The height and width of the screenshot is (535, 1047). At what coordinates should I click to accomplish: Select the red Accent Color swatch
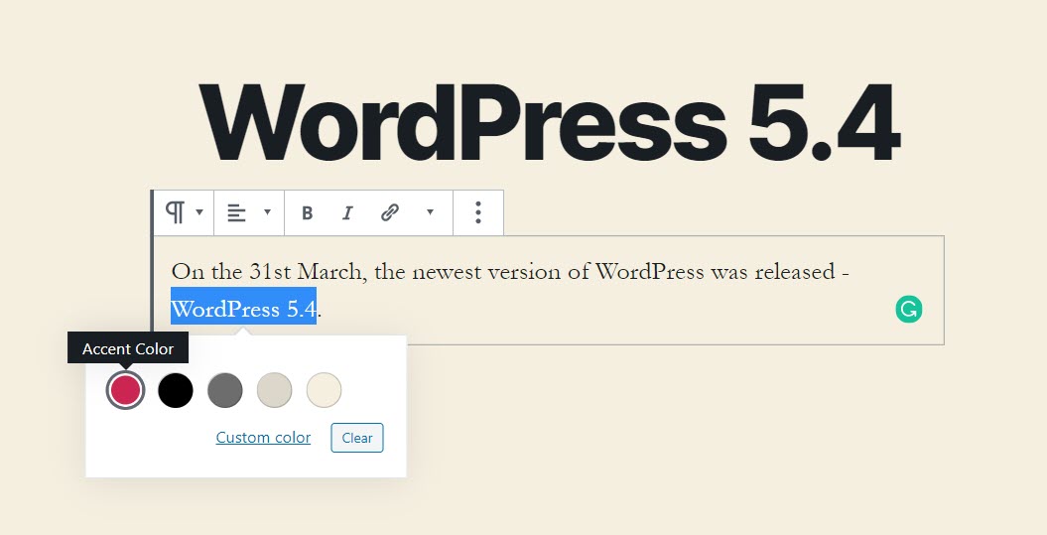[x=125, y=390]
